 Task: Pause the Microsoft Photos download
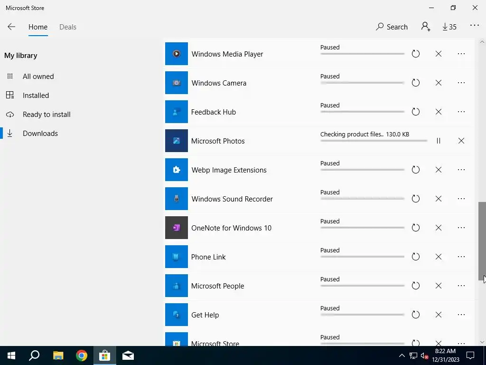tap(438, 141)
